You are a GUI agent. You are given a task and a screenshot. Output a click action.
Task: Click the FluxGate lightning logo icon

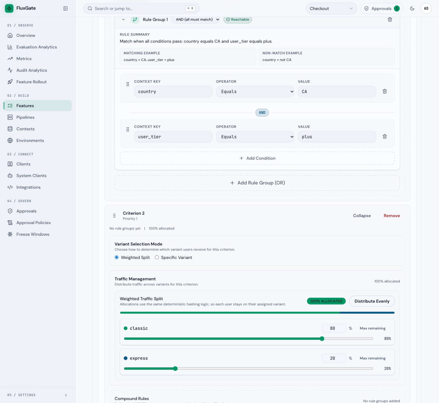tap(9, 8)
